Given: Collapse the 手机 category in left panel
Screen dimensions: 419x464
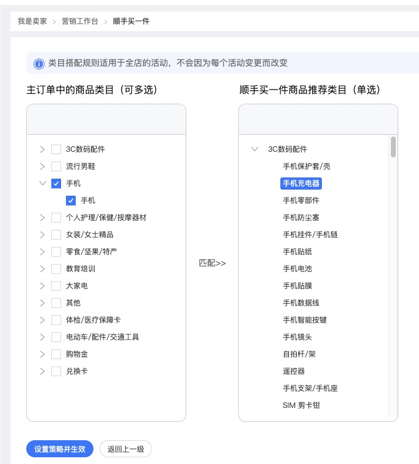Looking at the screenshot, I should tap(42, 184).
